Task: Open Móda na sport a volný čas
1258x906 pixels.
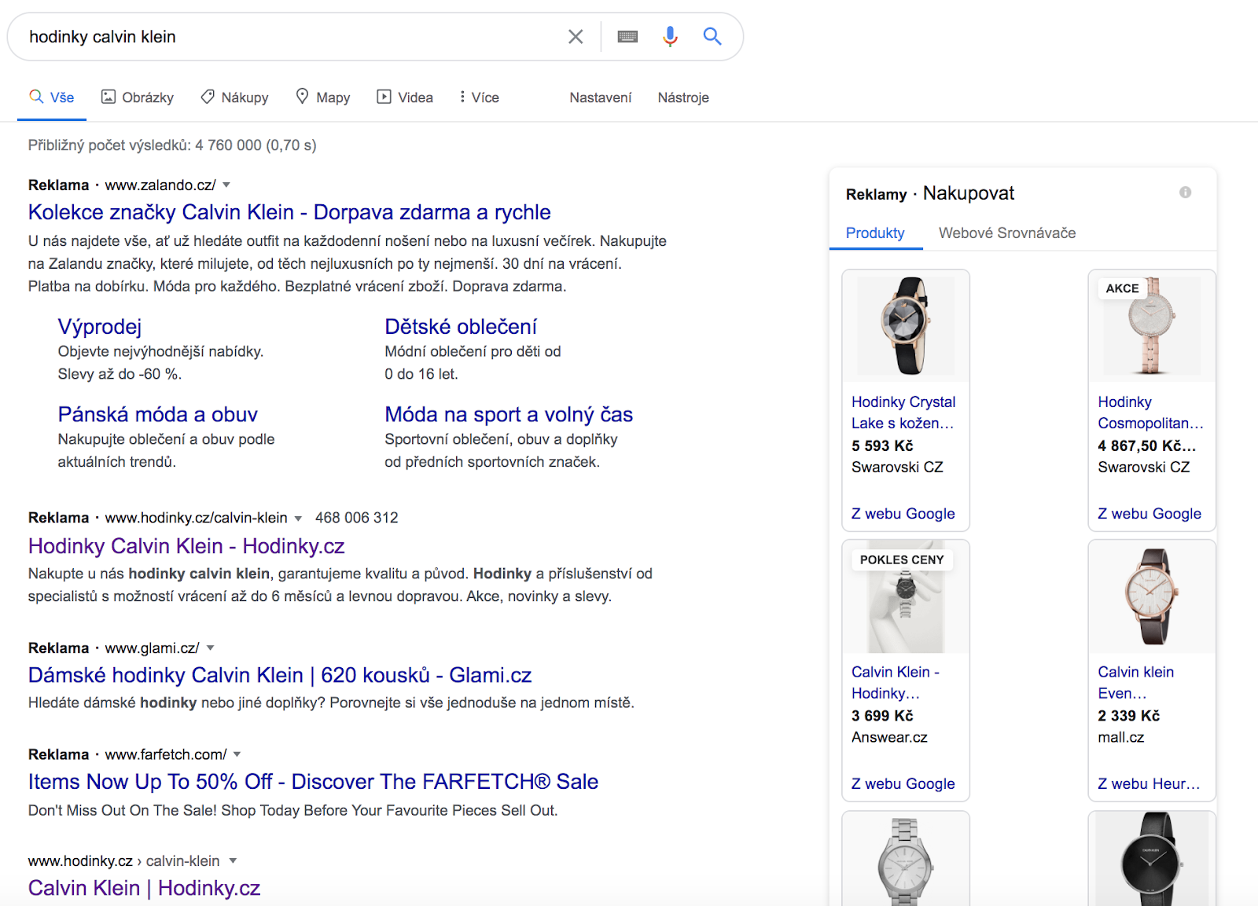Action: (x=509, y=414)
